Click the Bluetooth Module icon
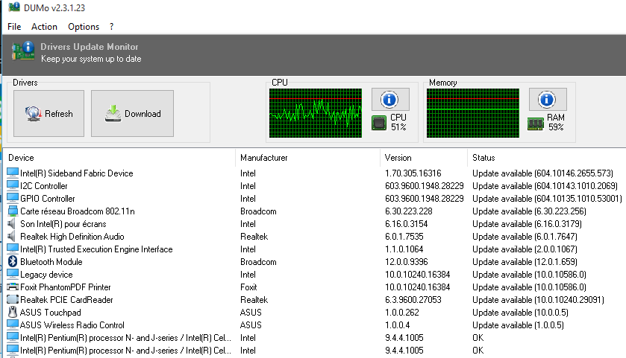Image resolution: width=626 pixels, height=358 pixels. click(13, 262)
